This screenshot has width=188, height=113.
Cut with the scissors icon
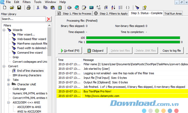38,8
